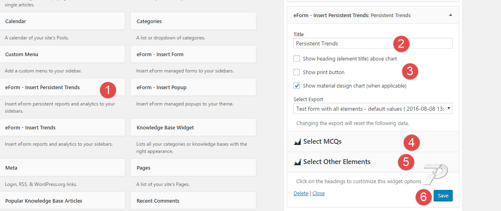This screenshot has width=501, height=211.
Task: Save the widget settings
Action: tap(443, 195)
